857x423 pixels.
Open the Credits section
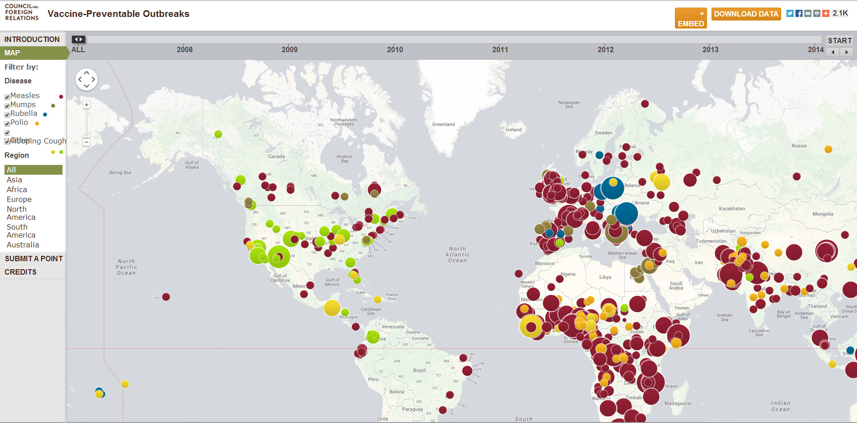click(x=21, y=272)
